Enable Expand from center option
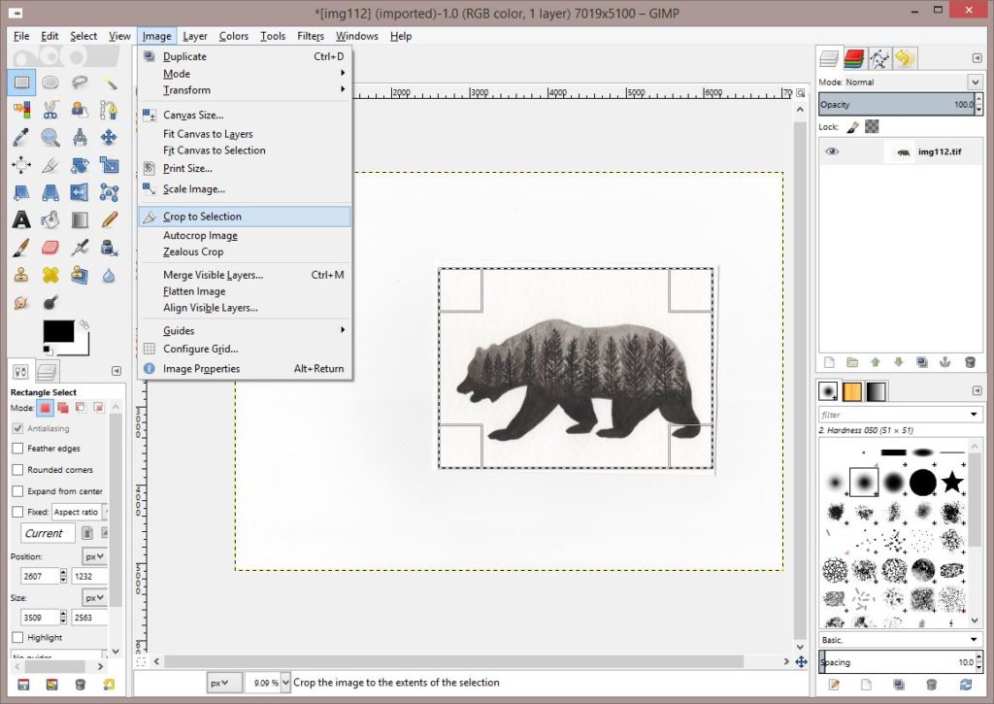Viewport: 994px width, 704px height. point(17,491)
